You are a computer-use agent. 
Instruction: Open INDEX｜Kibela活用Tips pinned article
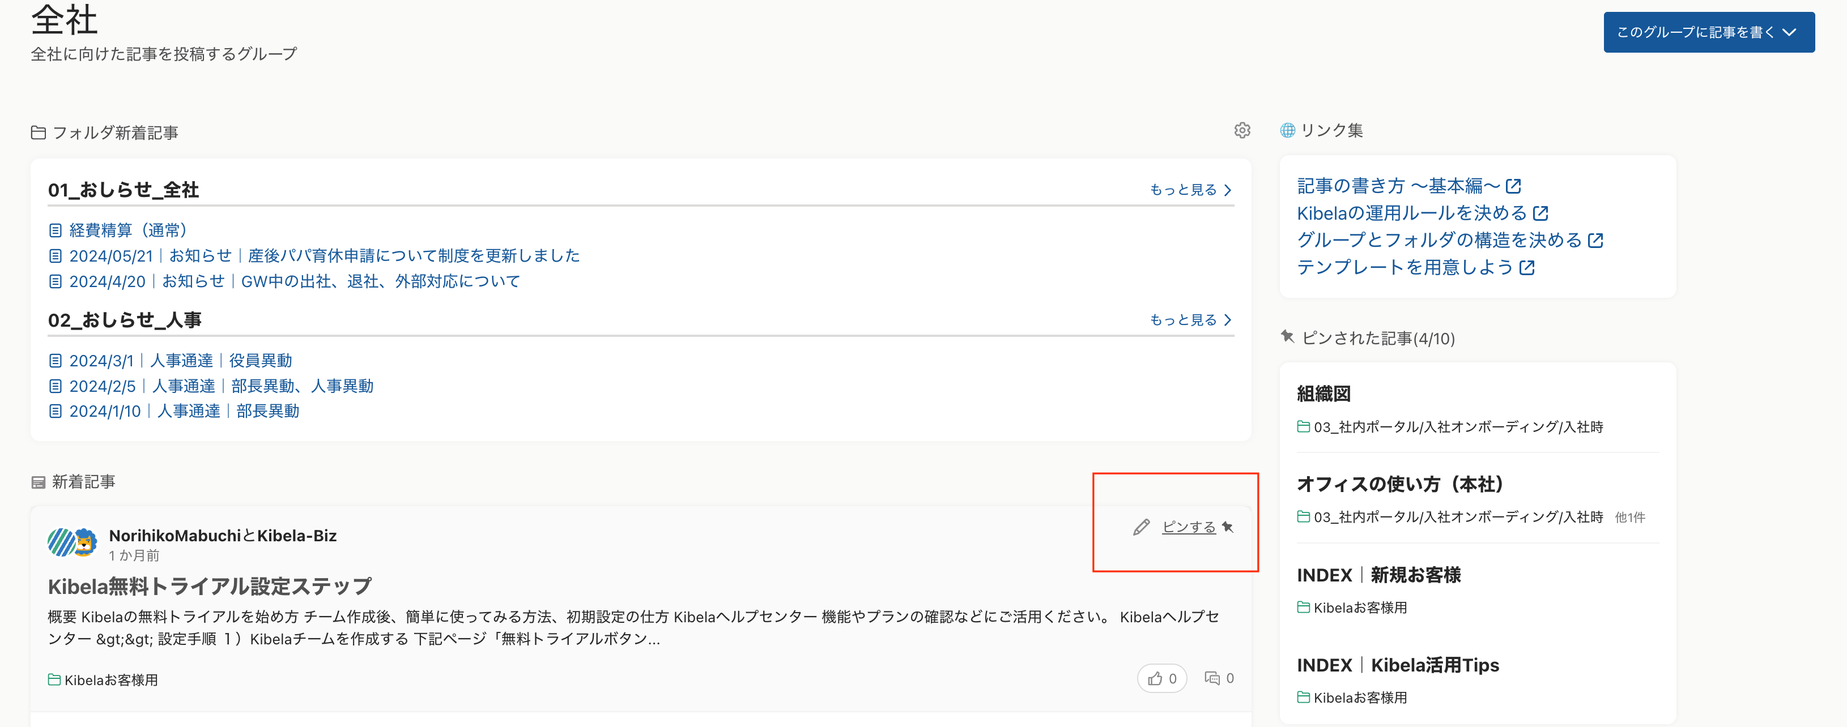coord(1398,665)
